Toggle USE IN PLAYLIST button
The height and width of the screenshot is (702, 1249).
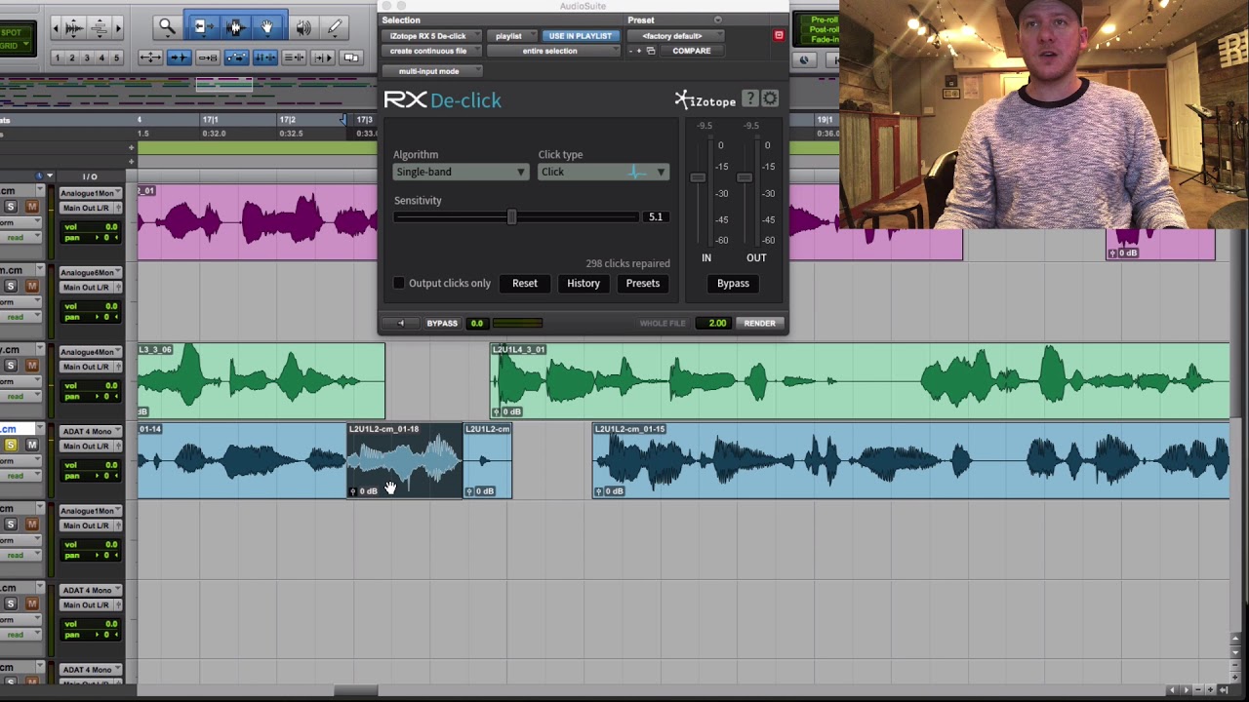580,36
